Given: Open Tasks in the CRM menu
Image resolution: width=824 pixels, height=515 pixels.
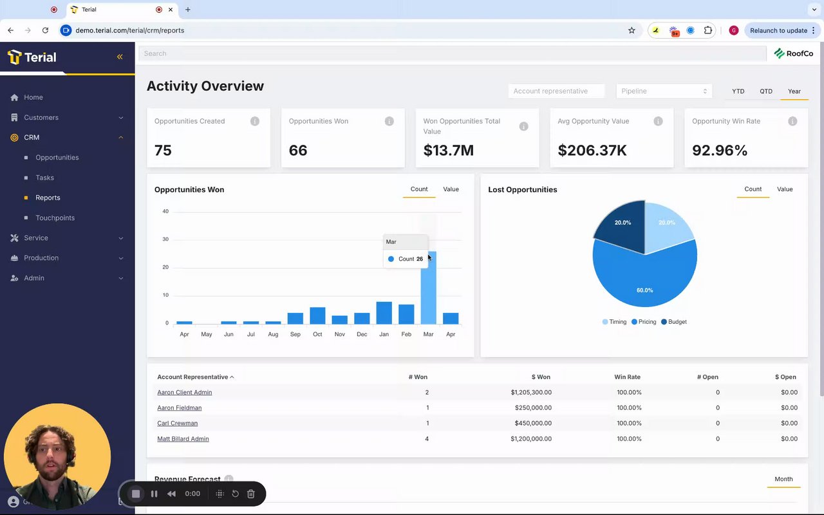Looking at the screenshot, I should tap(45, 178).
